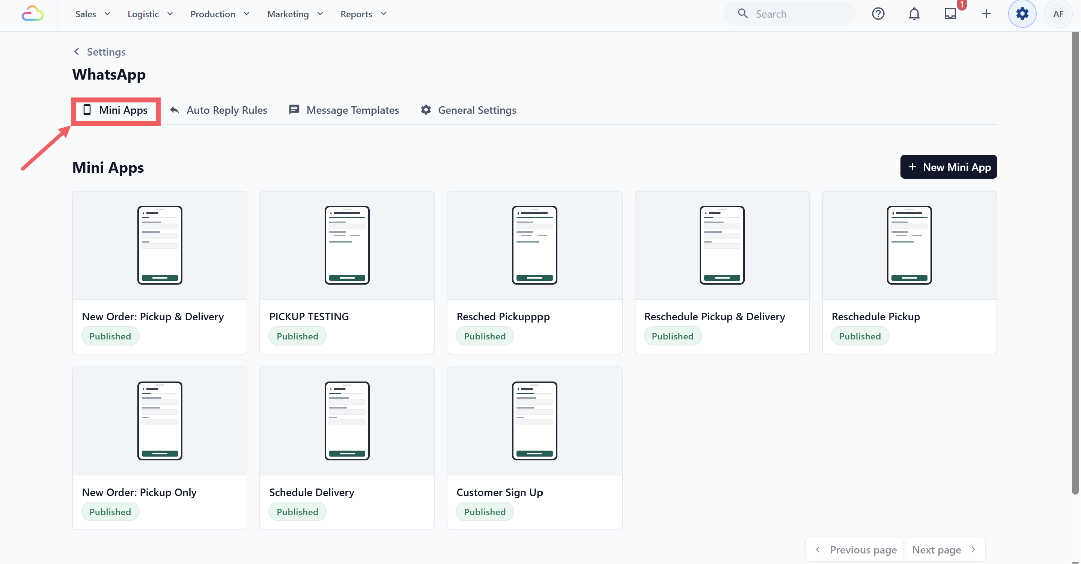Open the inbox tray with red badge
The width and height of the screenshot is (1081, 564).
(950, 14)
